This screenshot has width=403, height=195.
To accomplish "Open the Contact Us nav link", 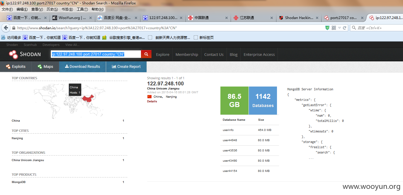I will pyautogui.click(x=214, y=54).
